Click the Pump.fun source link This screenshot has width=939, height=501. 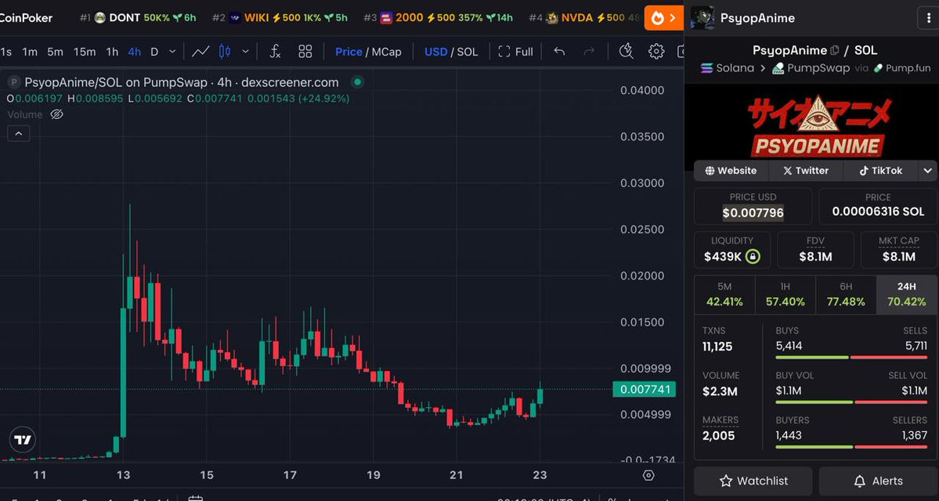(902, 68)
